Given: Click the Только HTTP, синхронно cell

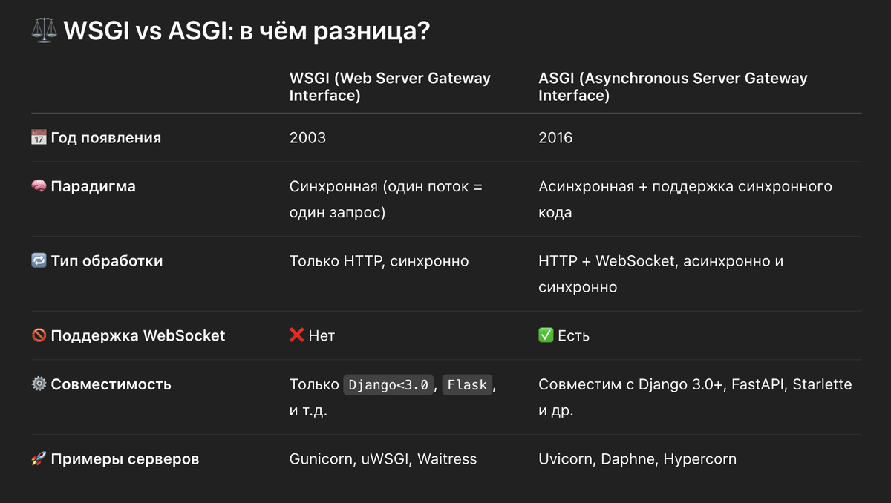Looking at the screenshot, I should click(x=379, y=261).
